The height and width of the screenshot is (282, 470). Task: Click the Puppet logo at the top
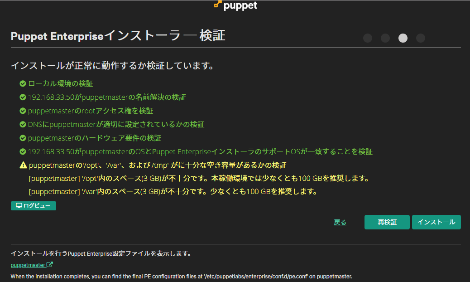point(235,6)
